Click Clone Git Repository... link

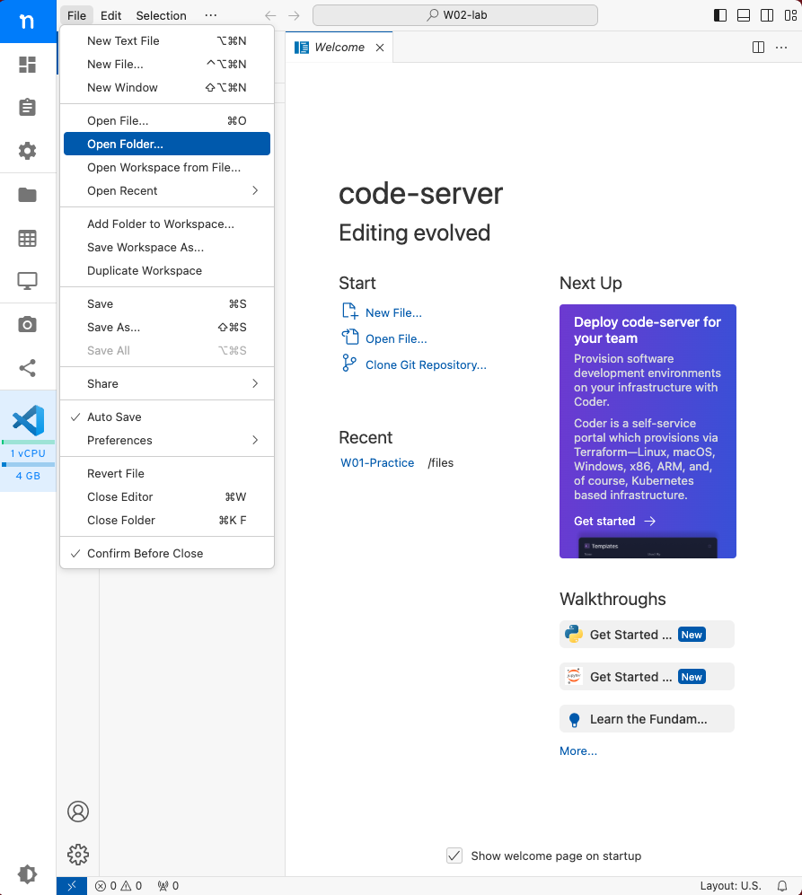coord(426,365)
